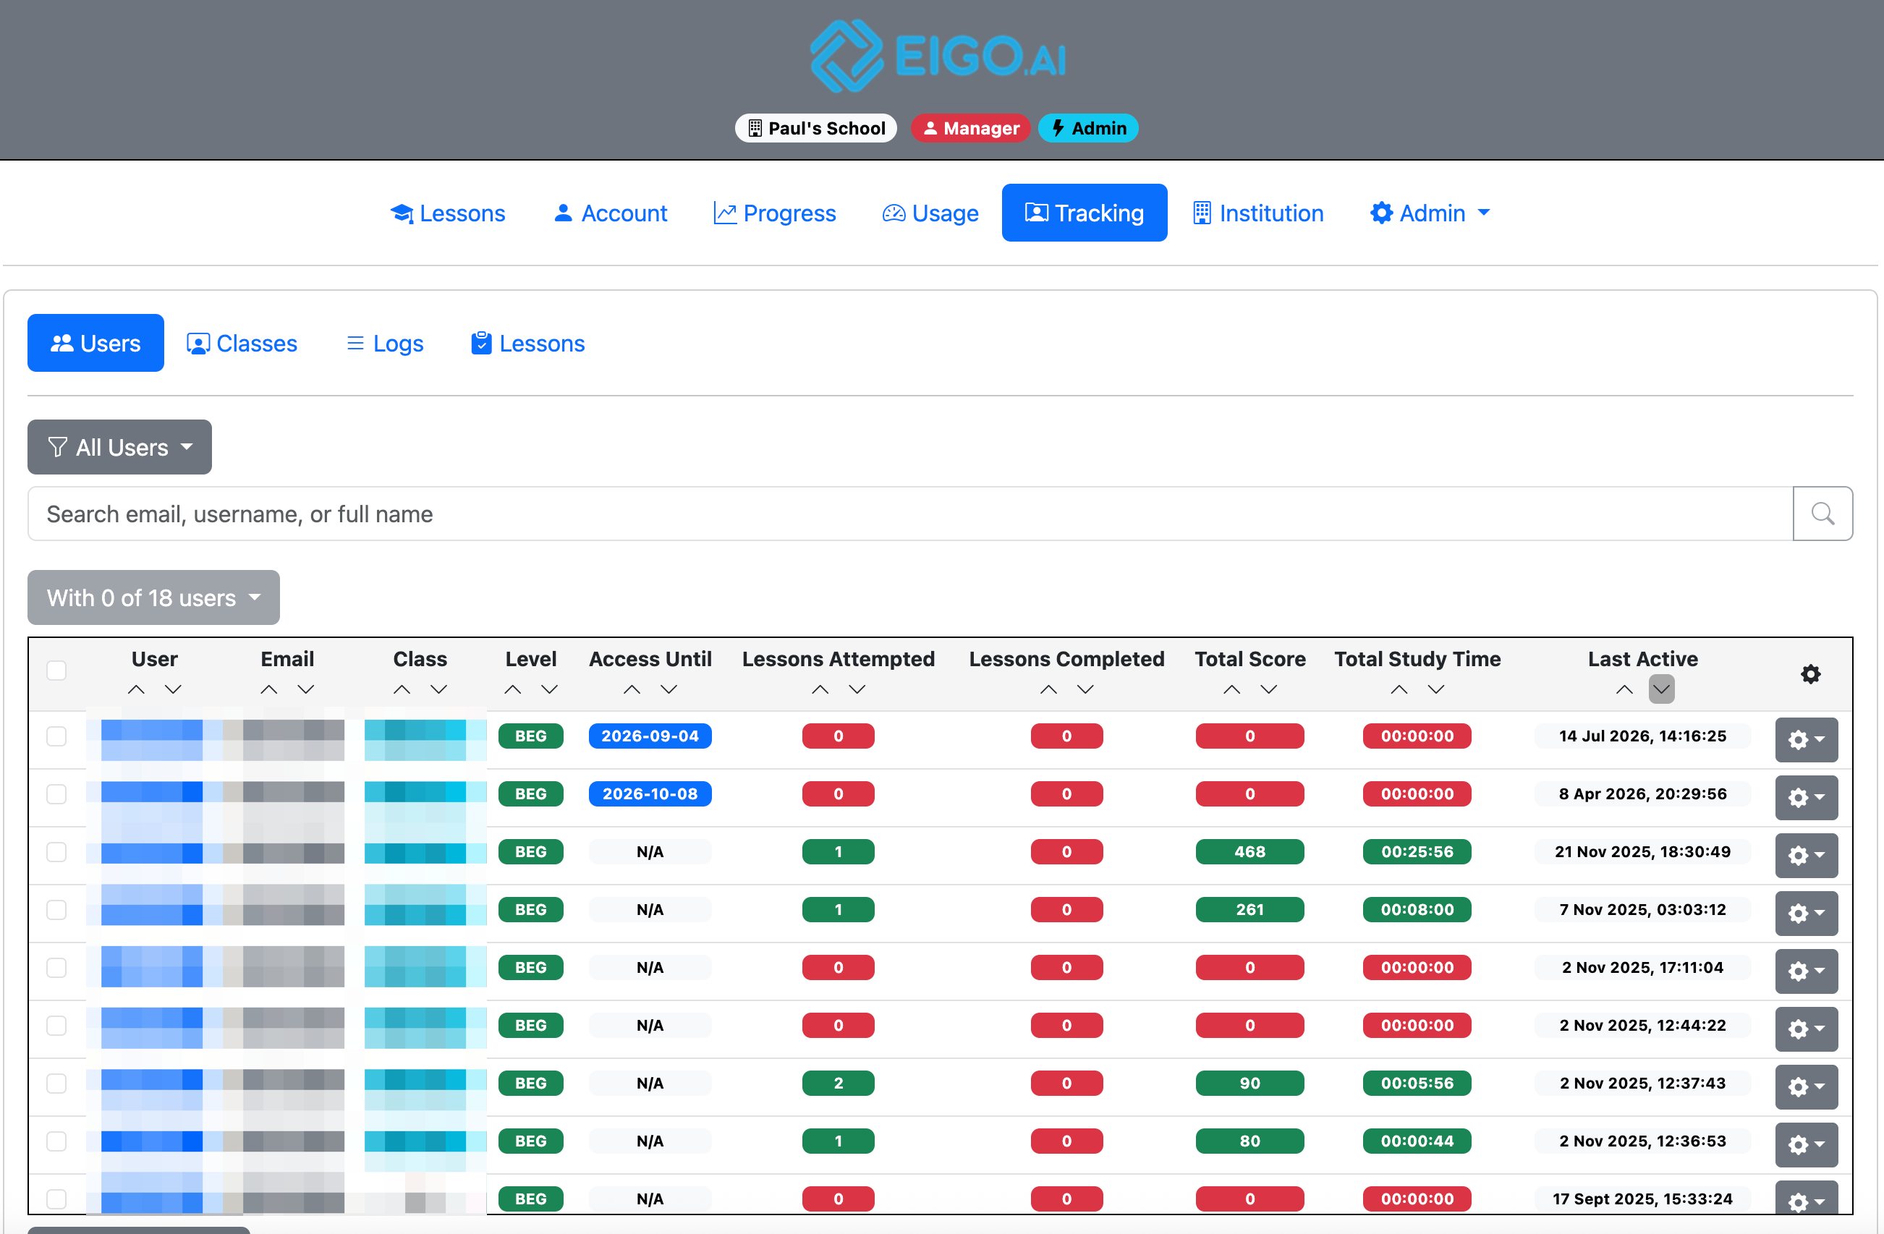Open the All Users filter dropdown
This screenshot has width=1884, height=1234.
click(x=119, y=447)
